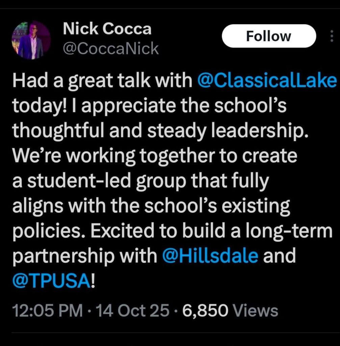
Task: Open the three-dot more options menu
Action: 331,36
